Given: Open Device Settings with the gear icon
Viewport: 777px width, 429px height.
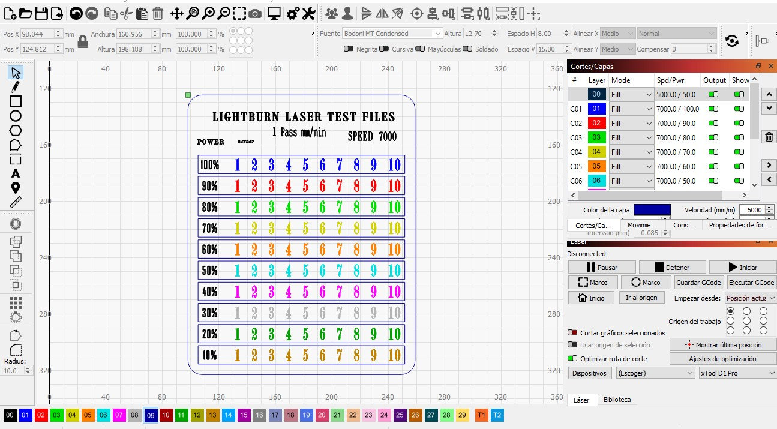Looking at the screenshot, I should [x=292, y=12].
